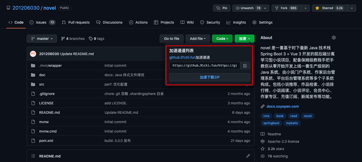Open the Projects tab
362x162 pixels.
tap(164, 22)
